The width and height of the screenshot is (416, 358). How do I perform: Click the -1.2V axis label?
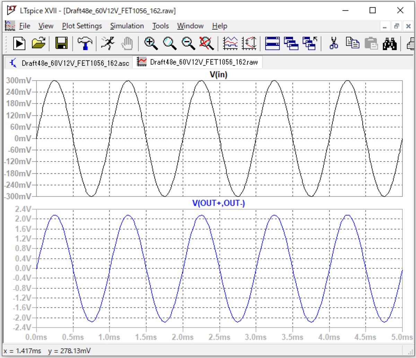tap(23, 298)
